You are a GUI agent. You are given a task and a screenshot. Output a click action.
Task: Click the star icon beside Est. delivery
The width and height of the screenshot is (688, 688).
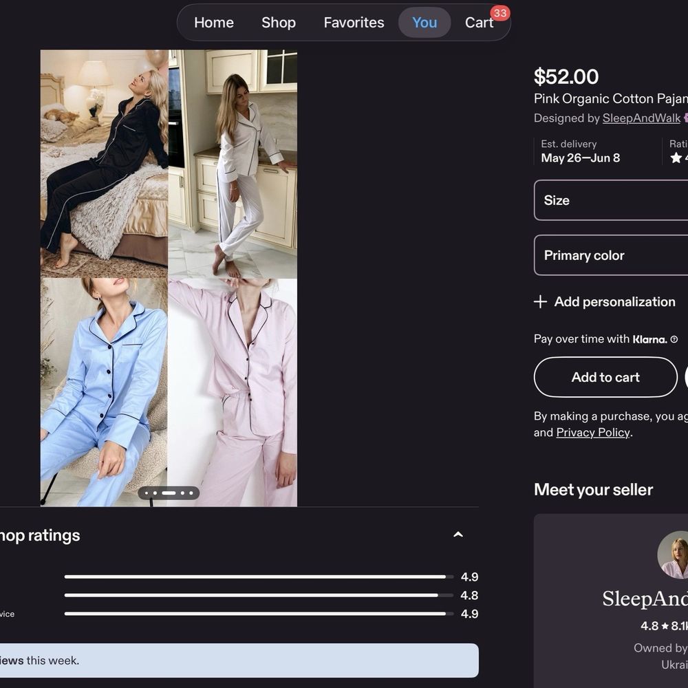click(676, 158)
